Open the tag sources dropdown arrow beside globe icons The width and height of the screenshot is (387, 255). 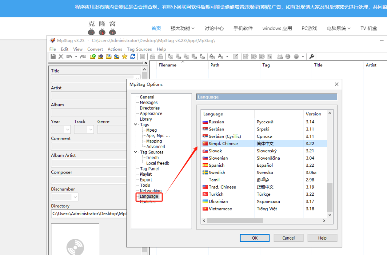303,57
